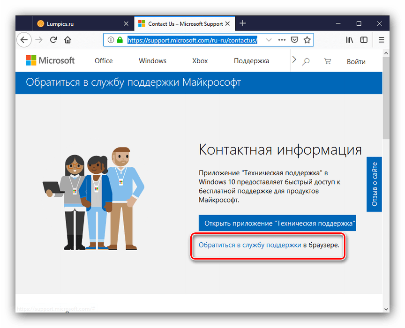Expand more Microsoft navigation items chevron
The image size is (405, 328).
tap(294, 60)
